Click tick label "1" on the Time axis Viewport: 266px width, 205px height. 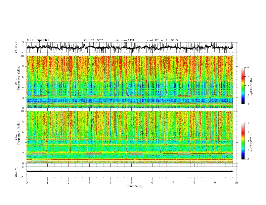click(x=47, y=183)
